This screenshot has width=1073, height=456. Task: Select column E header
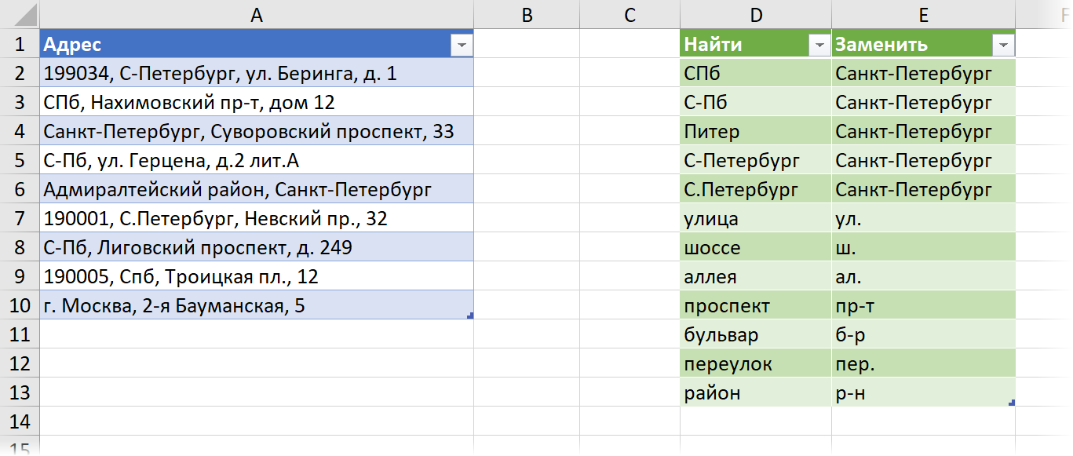923,15
